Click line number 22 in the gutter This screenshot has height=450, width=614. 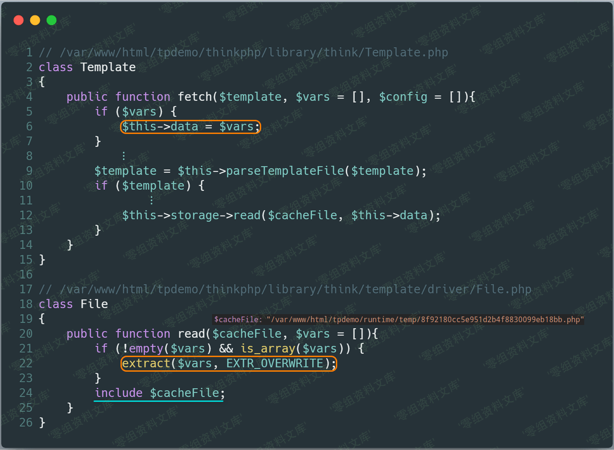click(26, 364)
